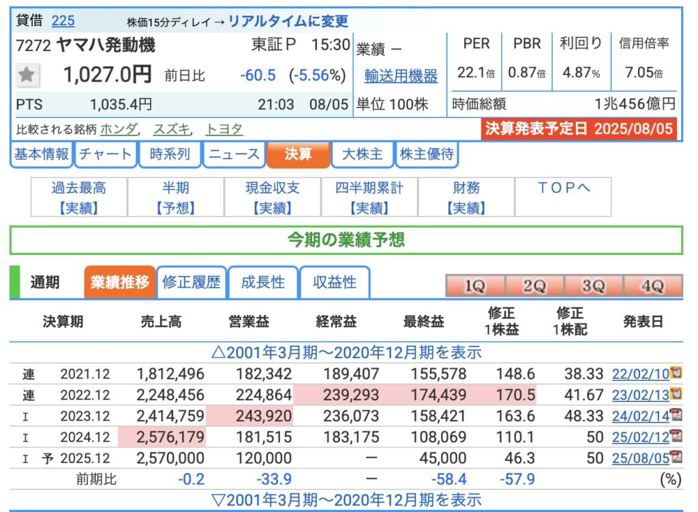The height and width of the screenshot is (512, 698).
Task: Click the 信用倍率 value 7.05倍
Action: coord(643,72)
